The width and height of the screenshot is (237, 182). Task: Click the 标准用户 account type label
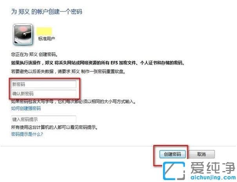(46, 39)
